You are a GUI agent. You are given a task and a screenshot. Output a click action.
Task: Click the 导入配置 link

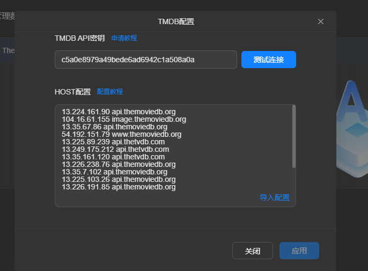point(275,197)
